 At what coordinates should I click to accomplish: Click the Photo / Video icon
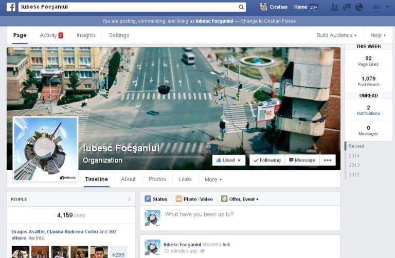(x=178, y=199)
